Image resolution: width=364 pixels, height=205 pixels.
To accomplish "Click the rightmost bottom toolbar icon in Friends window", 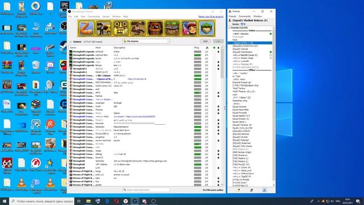I will coord(264,190).
